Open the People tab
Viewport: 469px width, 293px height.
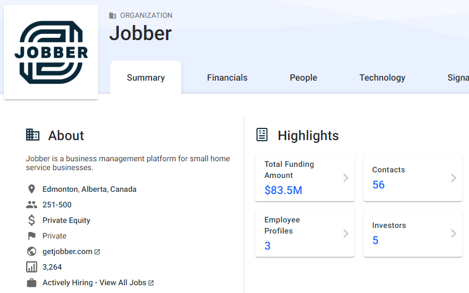(x=303, y=78)
